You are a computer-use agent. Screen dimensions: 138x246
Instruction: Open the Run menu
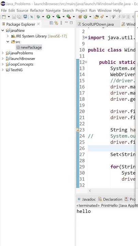click(x=92, y=11)
